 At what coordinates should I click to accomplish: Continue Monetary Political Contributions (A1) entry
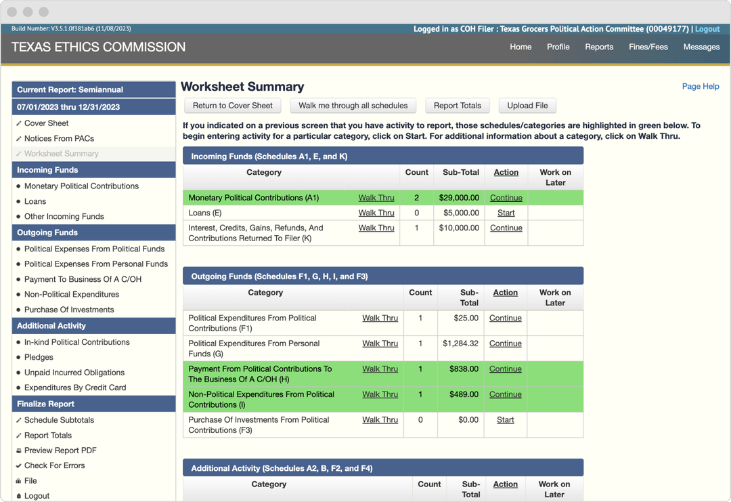pos(506,197)
